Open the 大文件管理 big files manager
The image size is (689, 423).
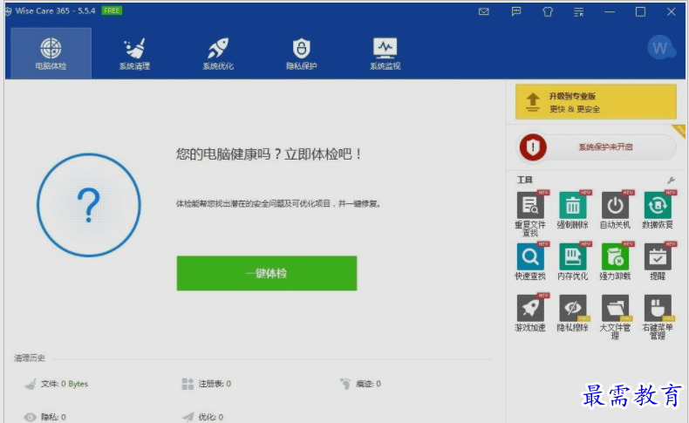coord(615,317)
